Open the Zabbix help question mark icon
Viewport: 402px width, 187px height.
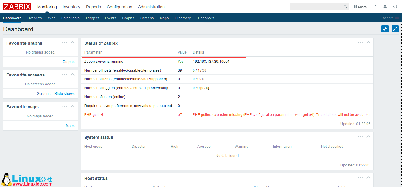375,7
